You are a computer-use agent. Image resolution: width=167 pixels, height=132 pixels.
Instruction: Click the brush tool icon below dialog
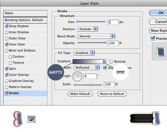coord(31,119)
